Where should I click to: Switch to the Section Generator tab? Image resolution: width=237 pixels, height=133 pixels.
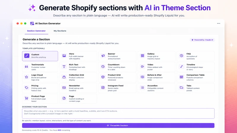36,31
